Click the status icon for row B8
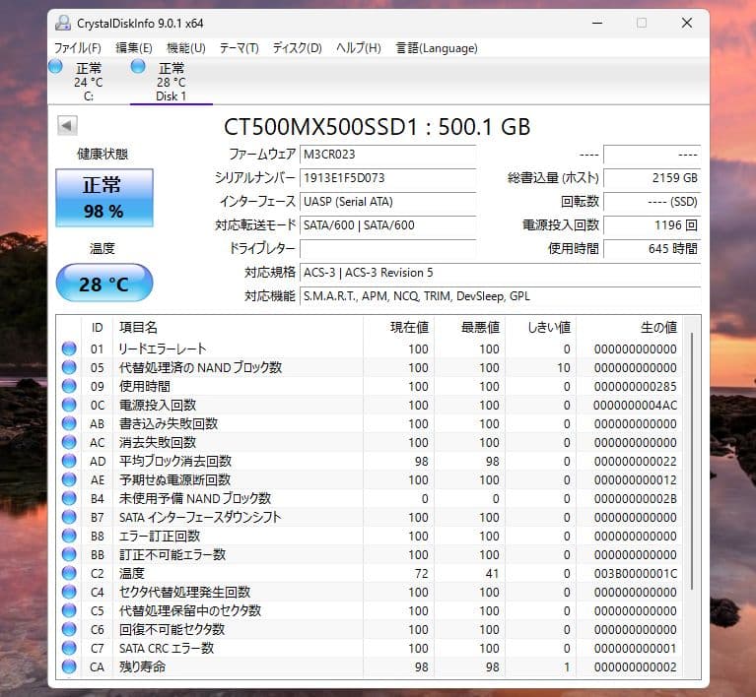Viewport: 756px width, 697px height. pos(69,536)
